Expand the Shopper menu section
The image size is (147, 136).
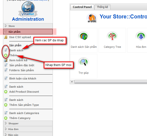pyautogui.click(x=28, y=123)
